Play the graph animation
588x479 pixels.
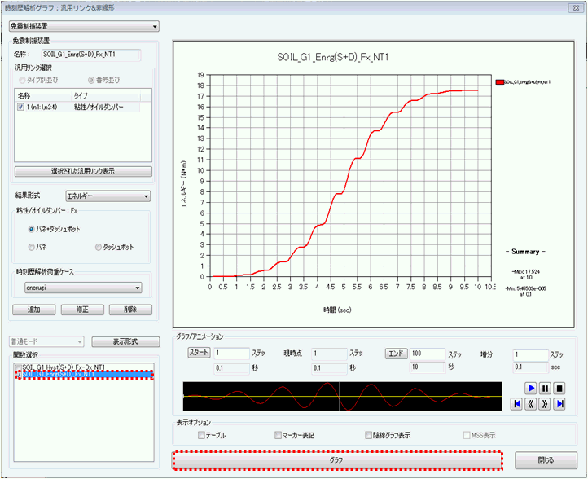[531, 388]
